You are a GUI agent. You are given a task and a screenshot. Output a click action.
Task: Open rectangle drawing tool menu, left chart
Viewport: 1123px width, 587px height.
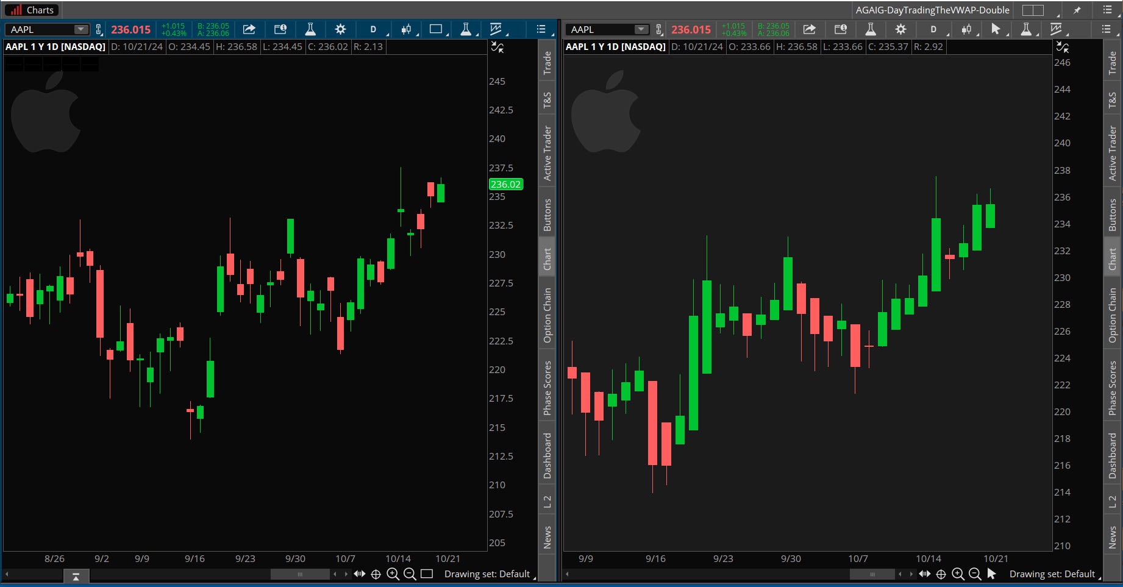point(436,29)
